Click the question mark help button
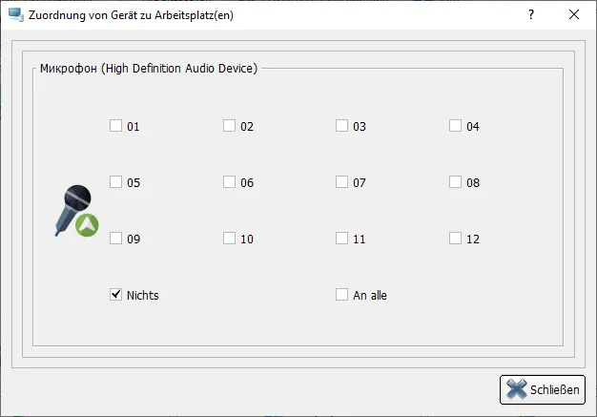The image size is (597, 417). pos(531,14)
